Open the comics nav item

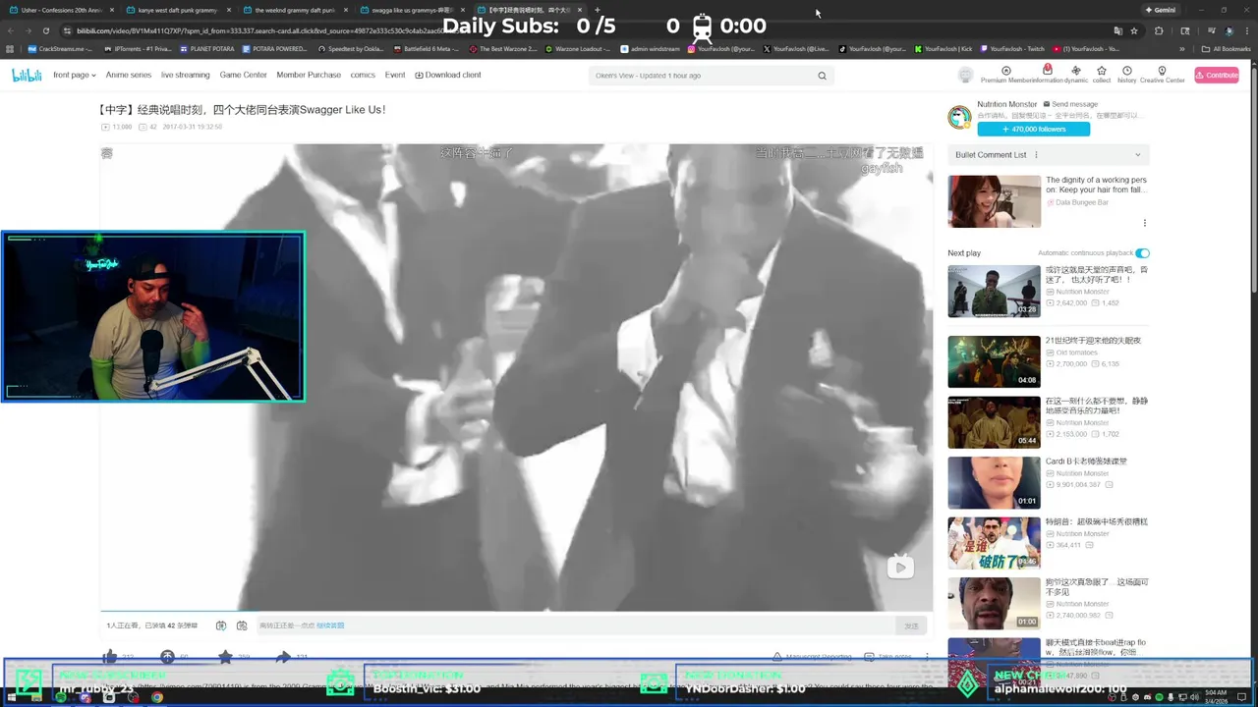coord(363,75)
